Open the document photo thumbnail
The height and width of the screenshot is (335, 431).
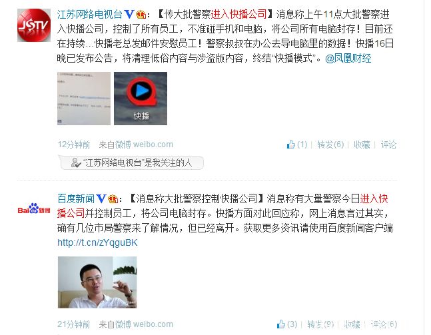click(x=84, y=99)
